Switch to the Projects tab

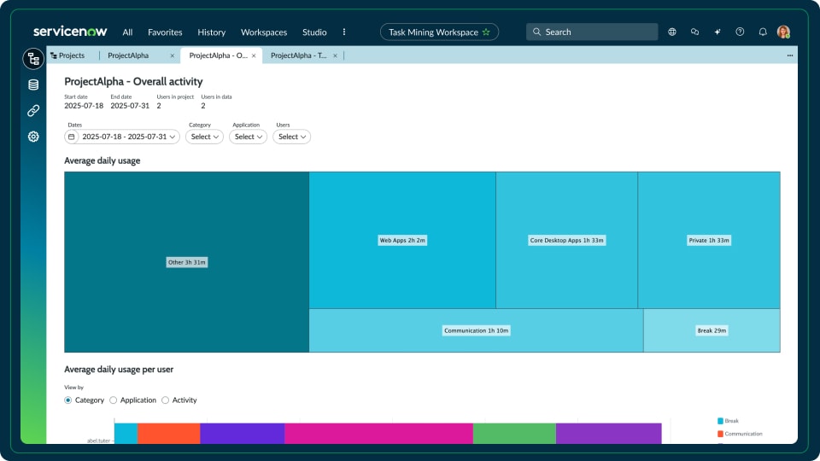click(68, 55)
